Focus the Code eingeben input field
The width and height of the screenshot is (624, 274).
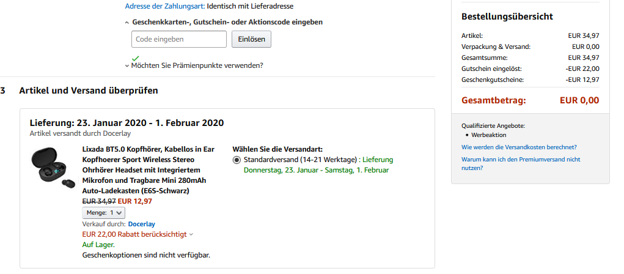tap(178, 39)
